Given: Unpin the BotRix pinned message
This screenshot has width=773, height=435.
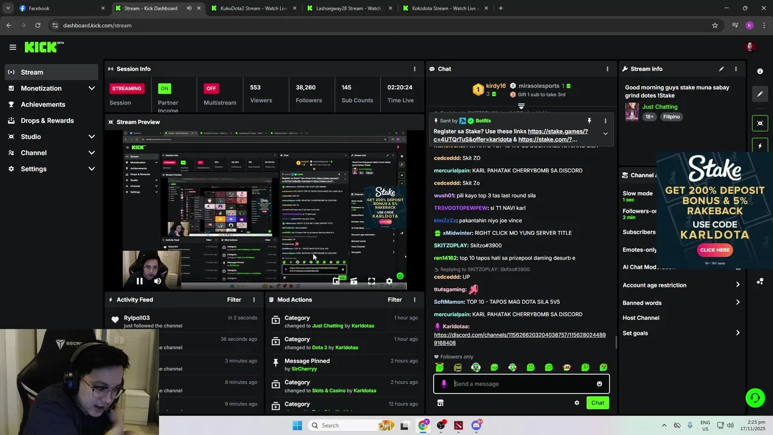Looking at the screenshot, I should pos(589,121).
